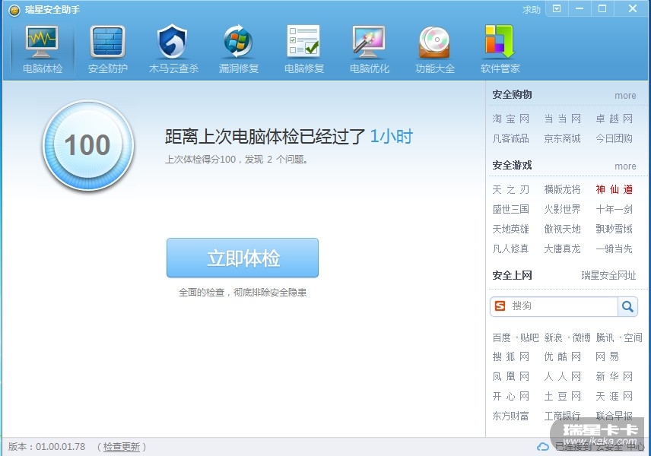Image resolution: width=651 pixels, height=456 pixels.
Task: Open 凡客诚品 link
Action: [x=510, y=138]
